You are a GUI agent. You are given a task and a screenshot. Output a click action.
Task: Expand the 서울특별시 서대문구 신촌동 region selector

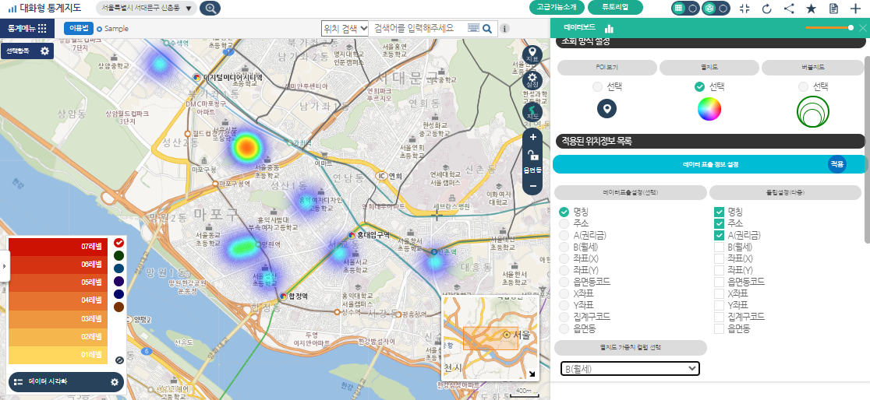(147, 9)
